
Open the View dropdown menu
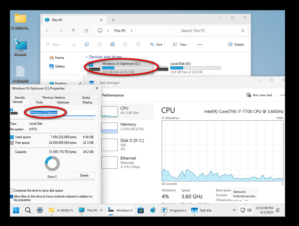pyautogui.click(x=181, y=44)
